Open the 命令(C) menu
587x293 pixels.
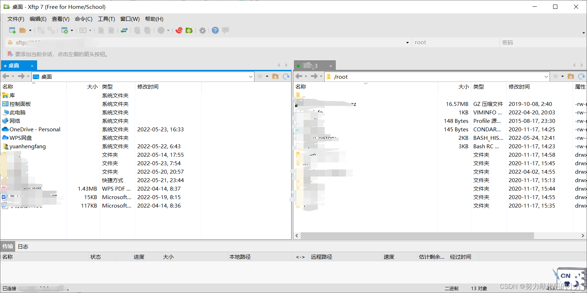pos(84,19)
